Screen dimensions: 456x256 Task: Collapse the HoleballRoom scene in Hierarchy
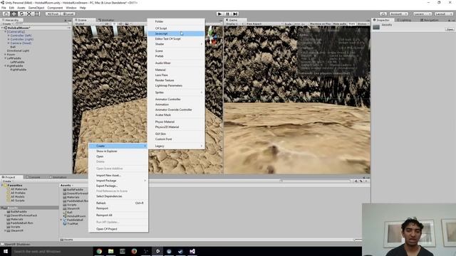click(2, 28)
